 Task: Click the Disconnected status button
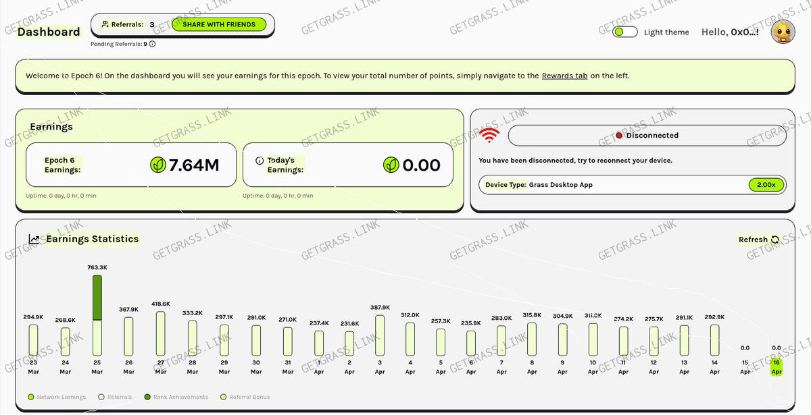pos(647,135)
